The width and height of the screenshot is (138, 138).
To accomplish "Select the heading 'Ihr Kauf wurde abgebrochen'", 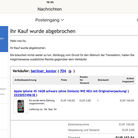I will click(43, 31).
